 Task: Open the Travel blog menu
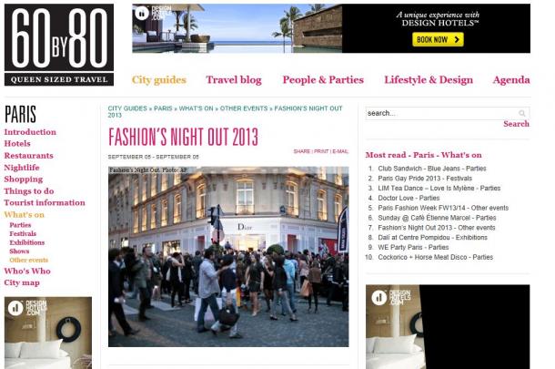pyautogui.click(x=234, y=80)
